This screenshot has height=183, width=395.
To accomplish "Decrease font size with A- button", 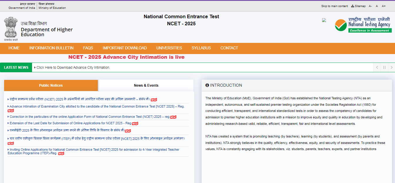I will pyautogui.click(x=370, y=6).
